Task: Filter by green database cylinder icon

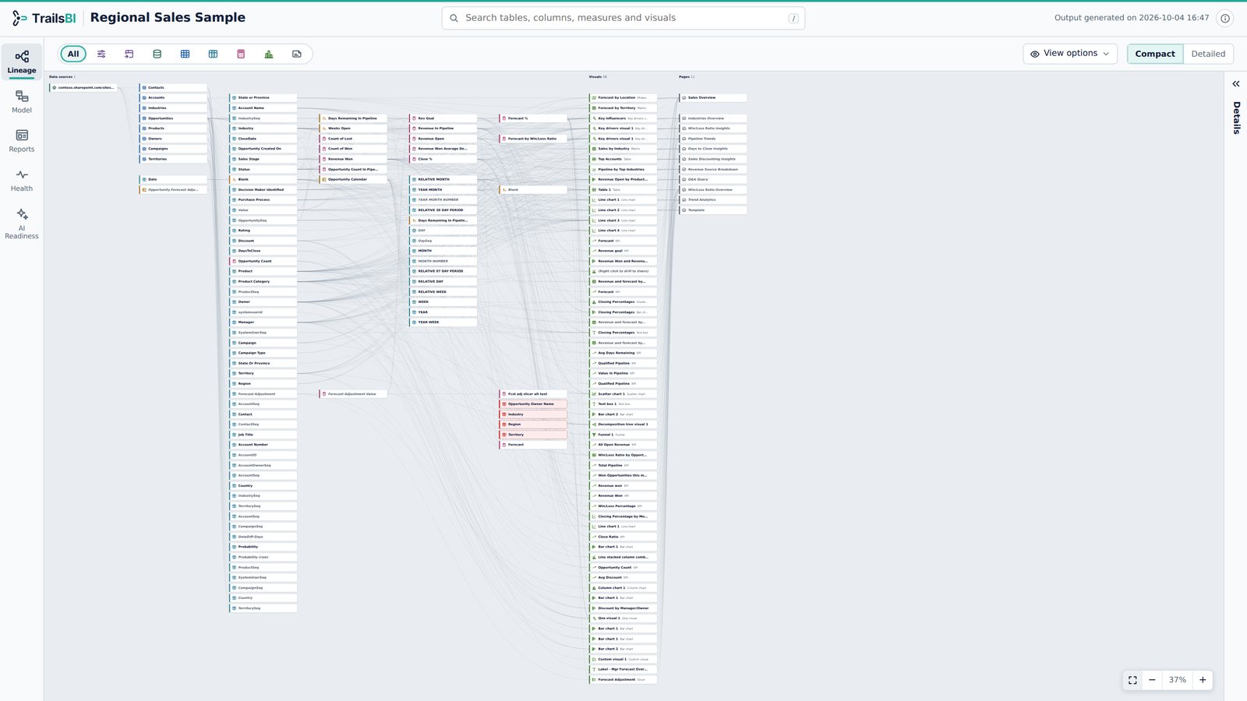Action: point(157,54)
